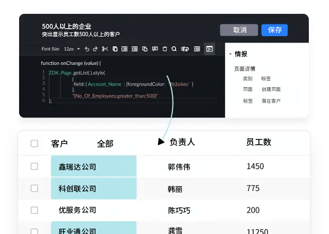Collapse the 情报 section

click(230, 54)
